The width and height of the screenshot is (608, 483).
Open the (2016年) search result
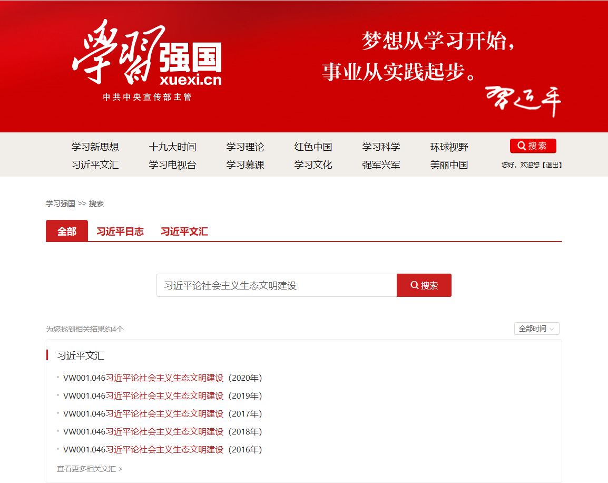(x=162, y=449)
